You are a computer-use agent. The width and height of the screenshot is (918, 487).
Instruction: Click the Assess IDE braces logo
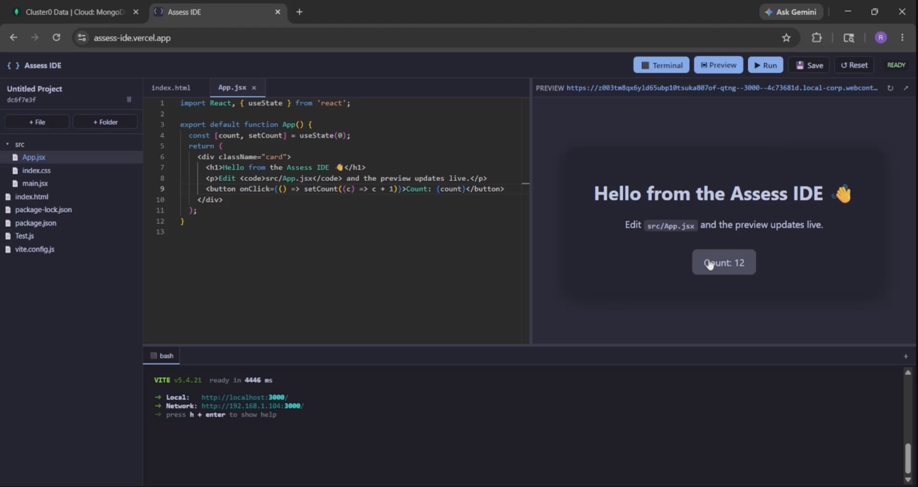point(13,66)
